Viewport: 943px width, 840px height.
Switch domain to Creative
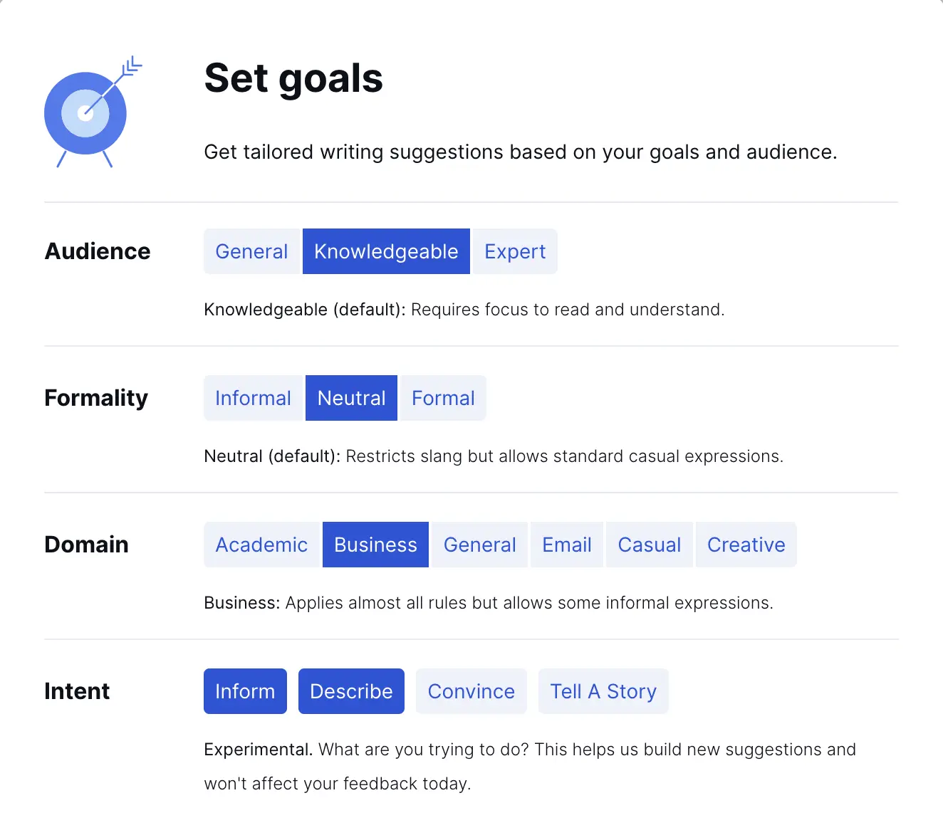(746, 545)
